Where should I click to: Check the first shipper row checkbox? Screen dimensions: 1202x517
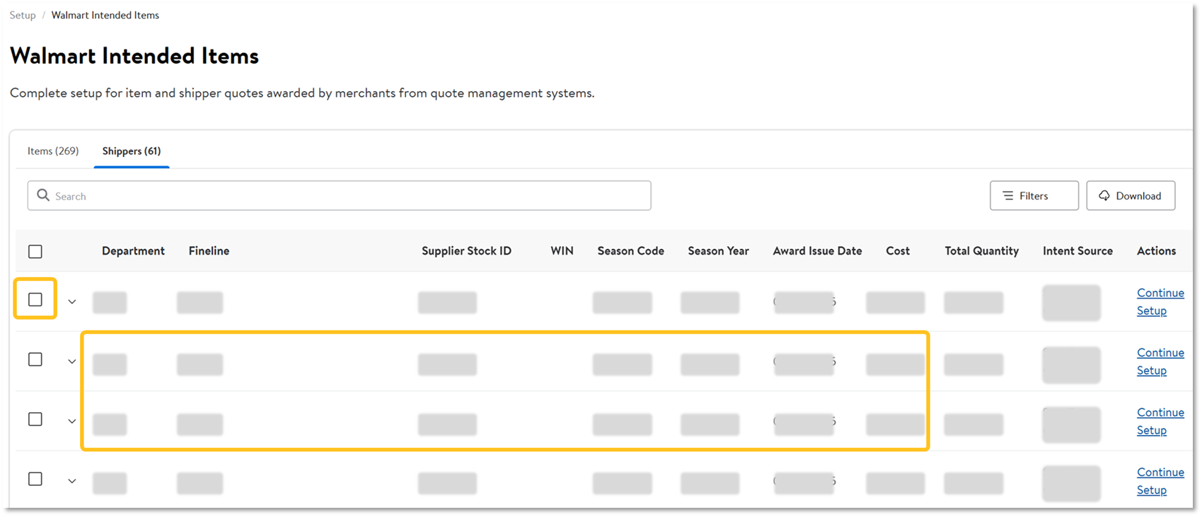click(x=35, y=300)
